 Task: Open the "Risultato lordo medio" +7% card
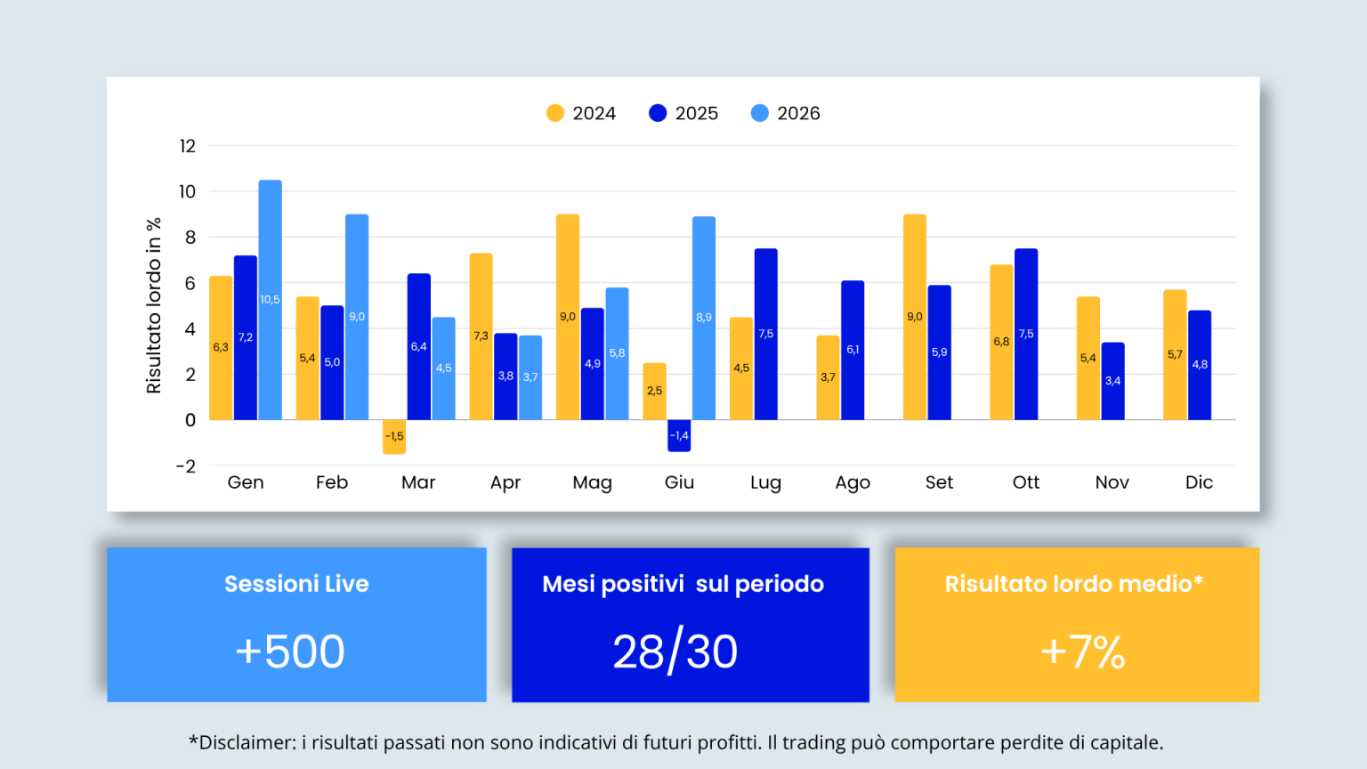[x=1077, y=625]
